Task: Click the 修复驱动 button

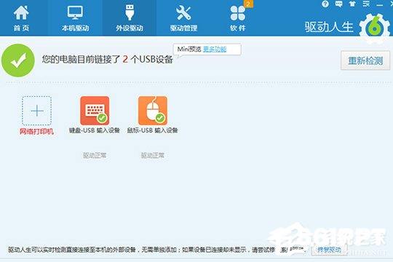Action: click(x=329, y=250)
